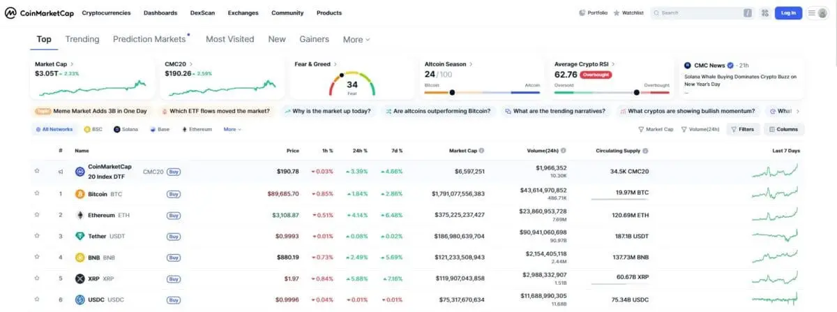Screen dimensions: 837x312
Task: Click the Bitcoin coin icon
Action: [x=80, y=194]
